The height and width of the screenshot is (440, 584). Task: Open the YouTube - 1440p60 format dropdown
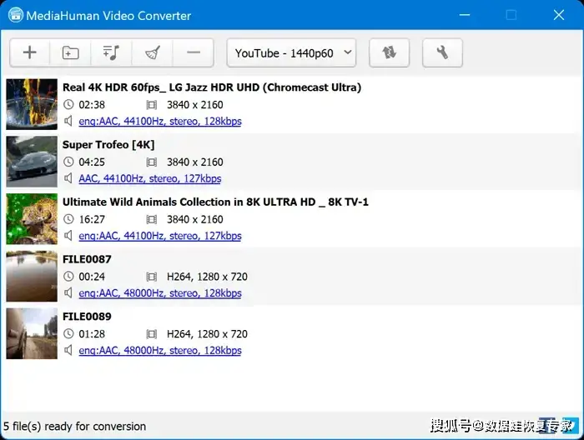tap(291, 52)
